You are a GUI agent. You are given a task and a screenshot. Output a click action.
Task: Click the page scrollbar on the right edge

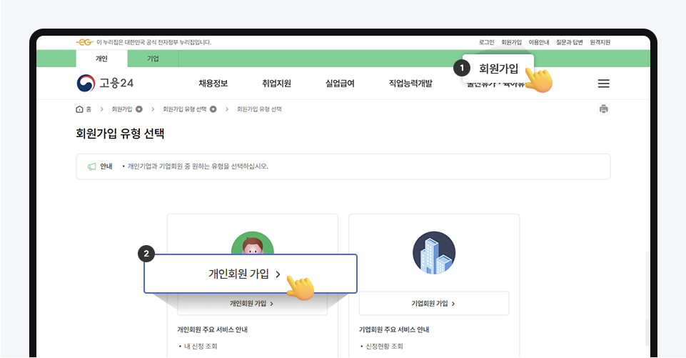647,298
